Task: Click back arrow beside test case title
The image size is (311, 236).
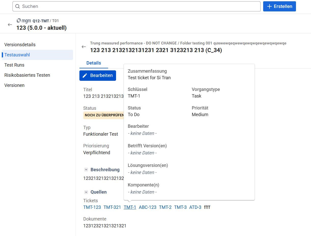Action: coord(84,47)
